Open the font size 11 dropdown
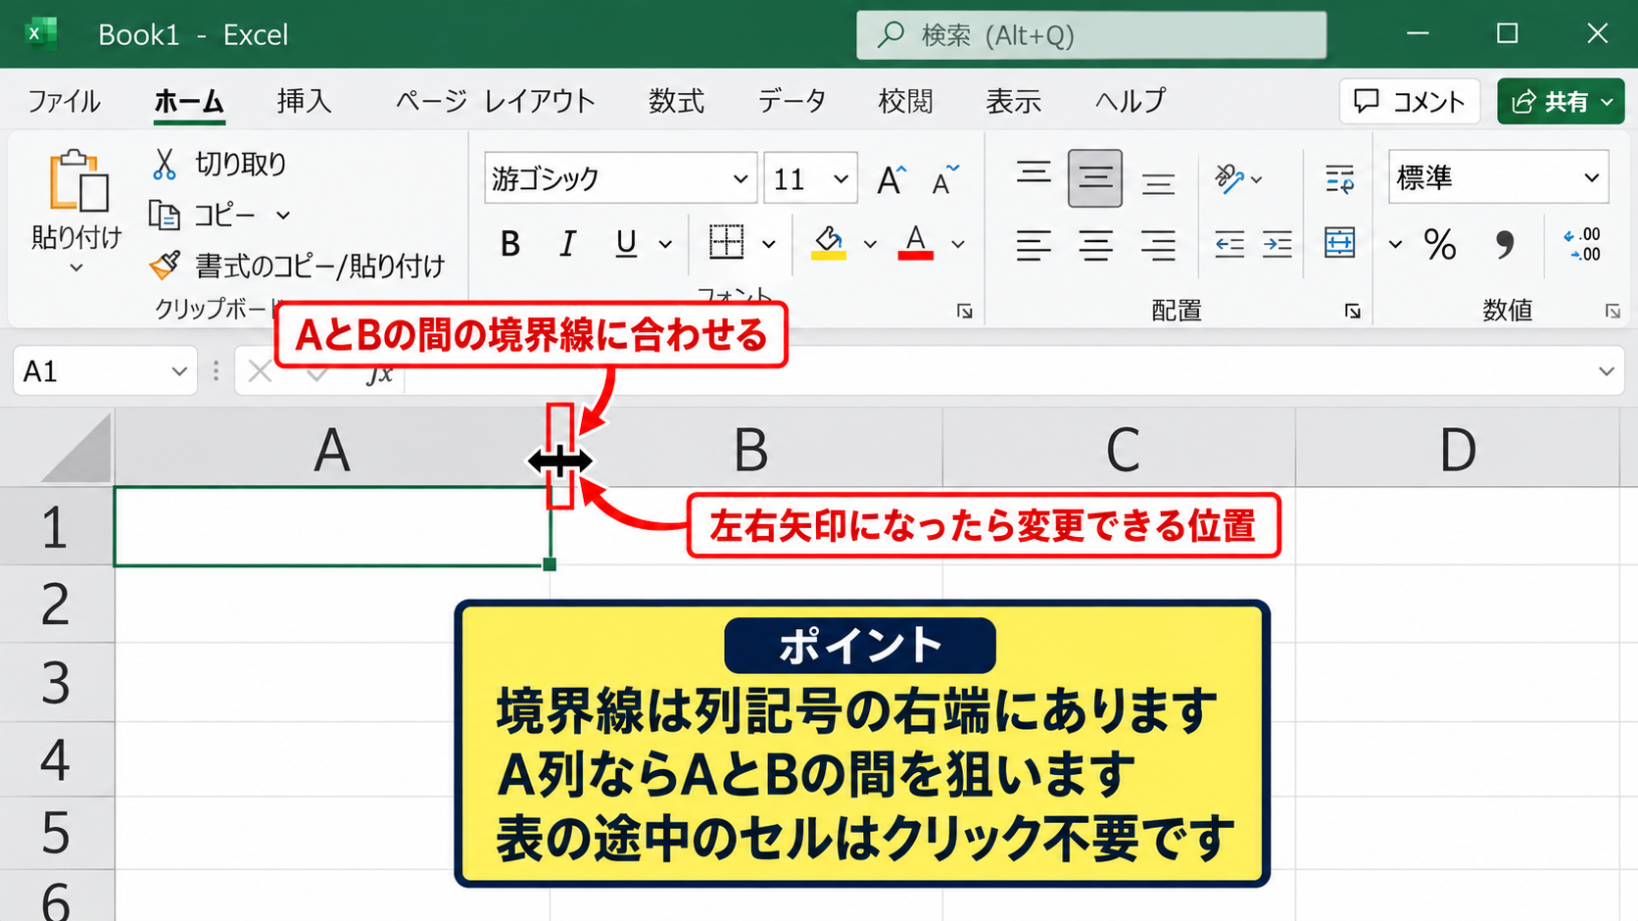Viewport: 1638px width, 921px height. click(x=841, y=179)
